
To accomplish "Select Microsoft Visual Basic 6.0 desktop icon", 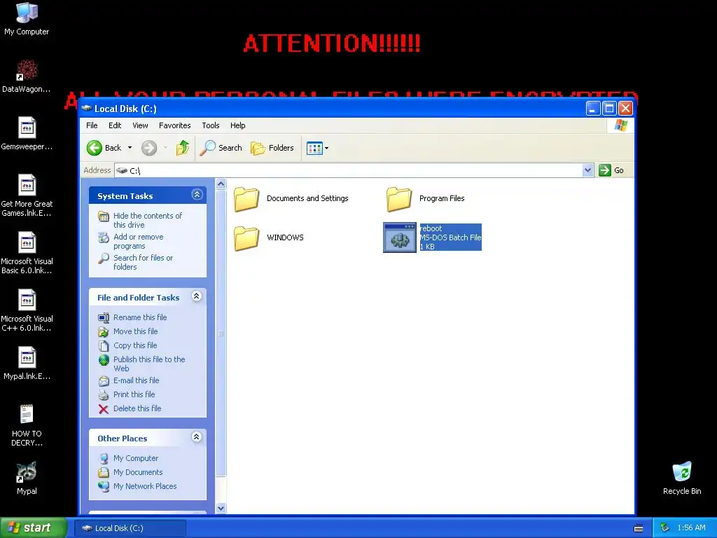I will 27,252.
